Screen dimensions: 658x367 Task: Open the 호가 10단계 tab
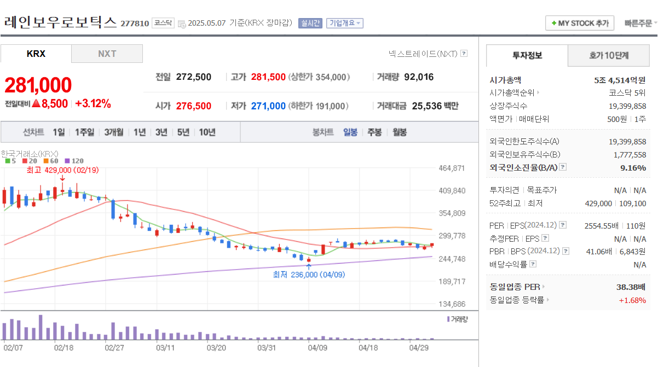click(x=608, y=56)
